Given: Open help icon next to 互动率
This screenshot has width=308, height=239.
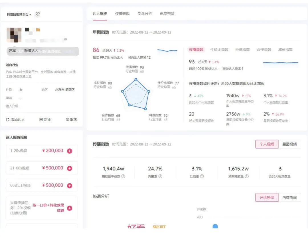Looking at the screenshot, I should pyautogui.click(x=202, y=176).
